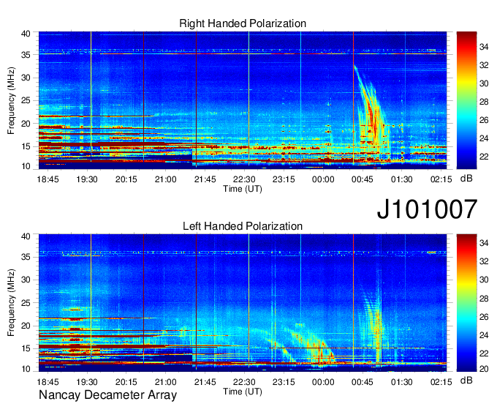Click the "22" value on Right Handed colorbar

pyautogui.click(x=484, y=157)
